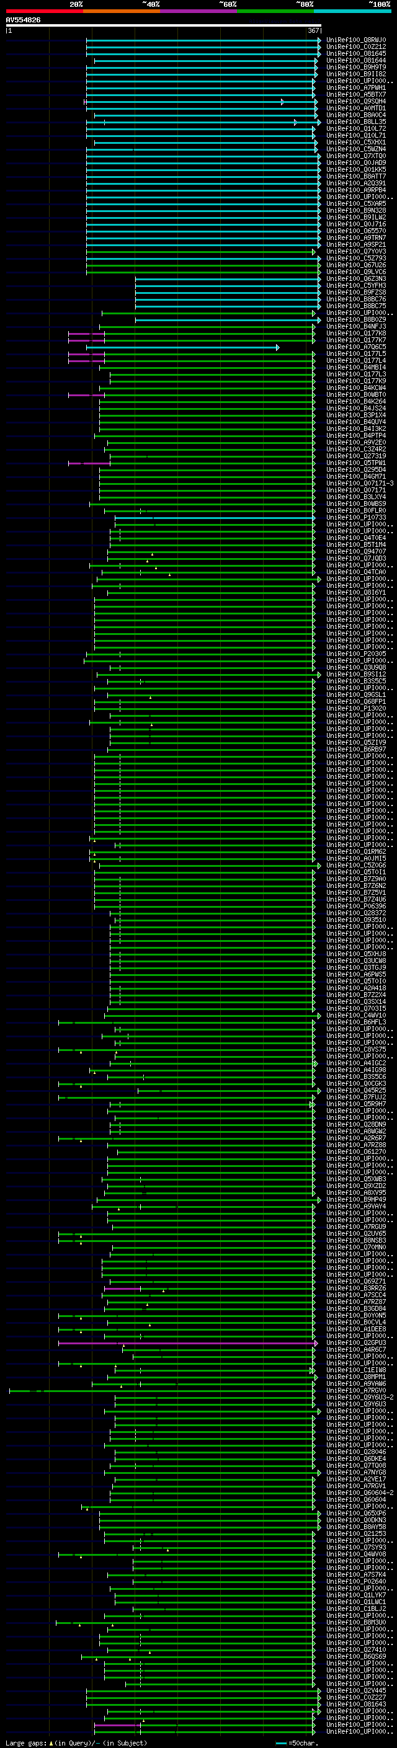Select sequence UniRef100_P10733

tap(355, 518)
